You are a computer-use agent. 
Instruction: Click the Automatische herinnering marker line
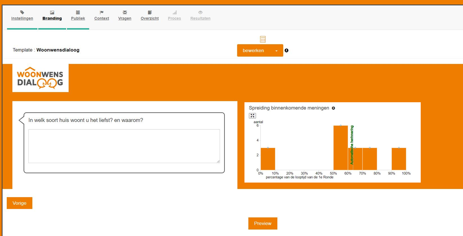[x=352, y=145]
